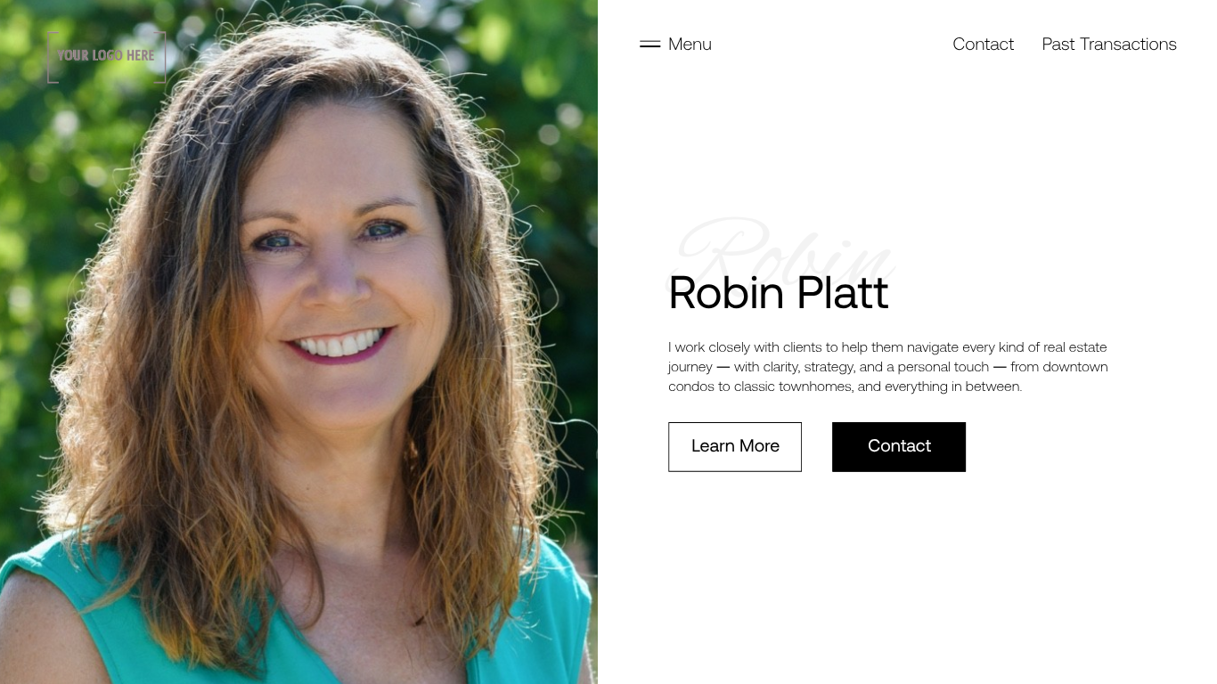This screenshot has width=1217, height=684.
Task: Click the phrase "personal touch" in paragraph
Action: click(943, 367)
